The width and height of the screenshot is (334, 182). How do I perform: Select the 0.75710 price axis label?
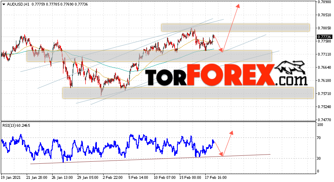point(324,94)
